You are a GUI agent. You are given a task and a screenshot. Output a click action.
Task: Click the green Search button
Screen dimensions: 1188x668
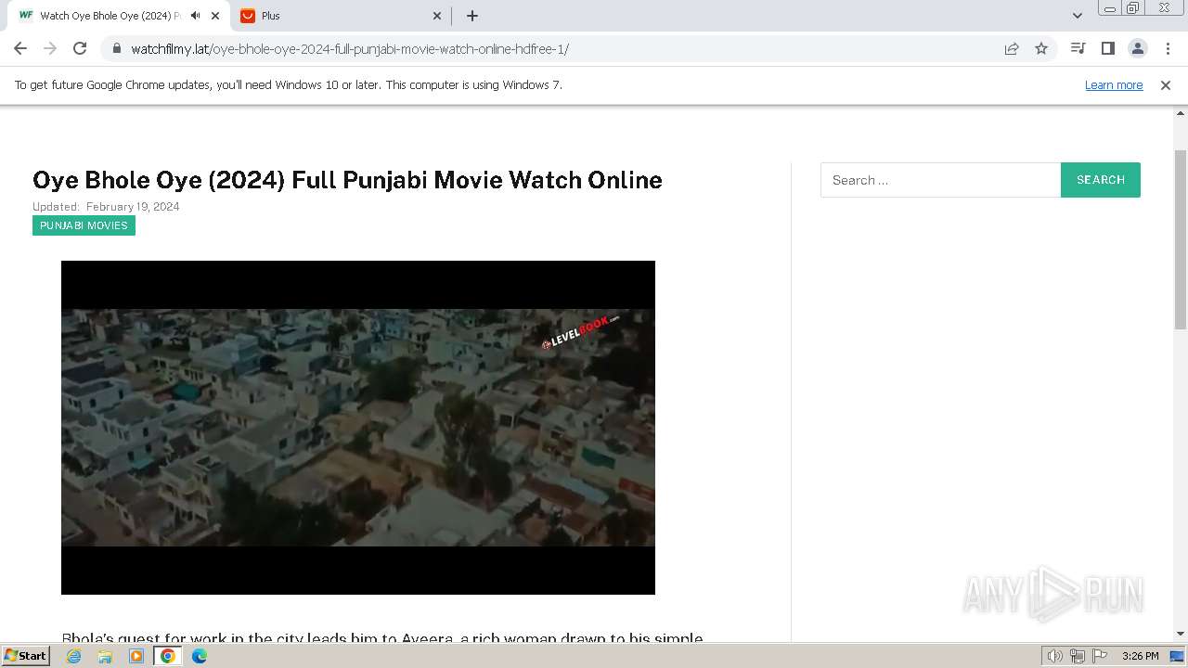1101,180
